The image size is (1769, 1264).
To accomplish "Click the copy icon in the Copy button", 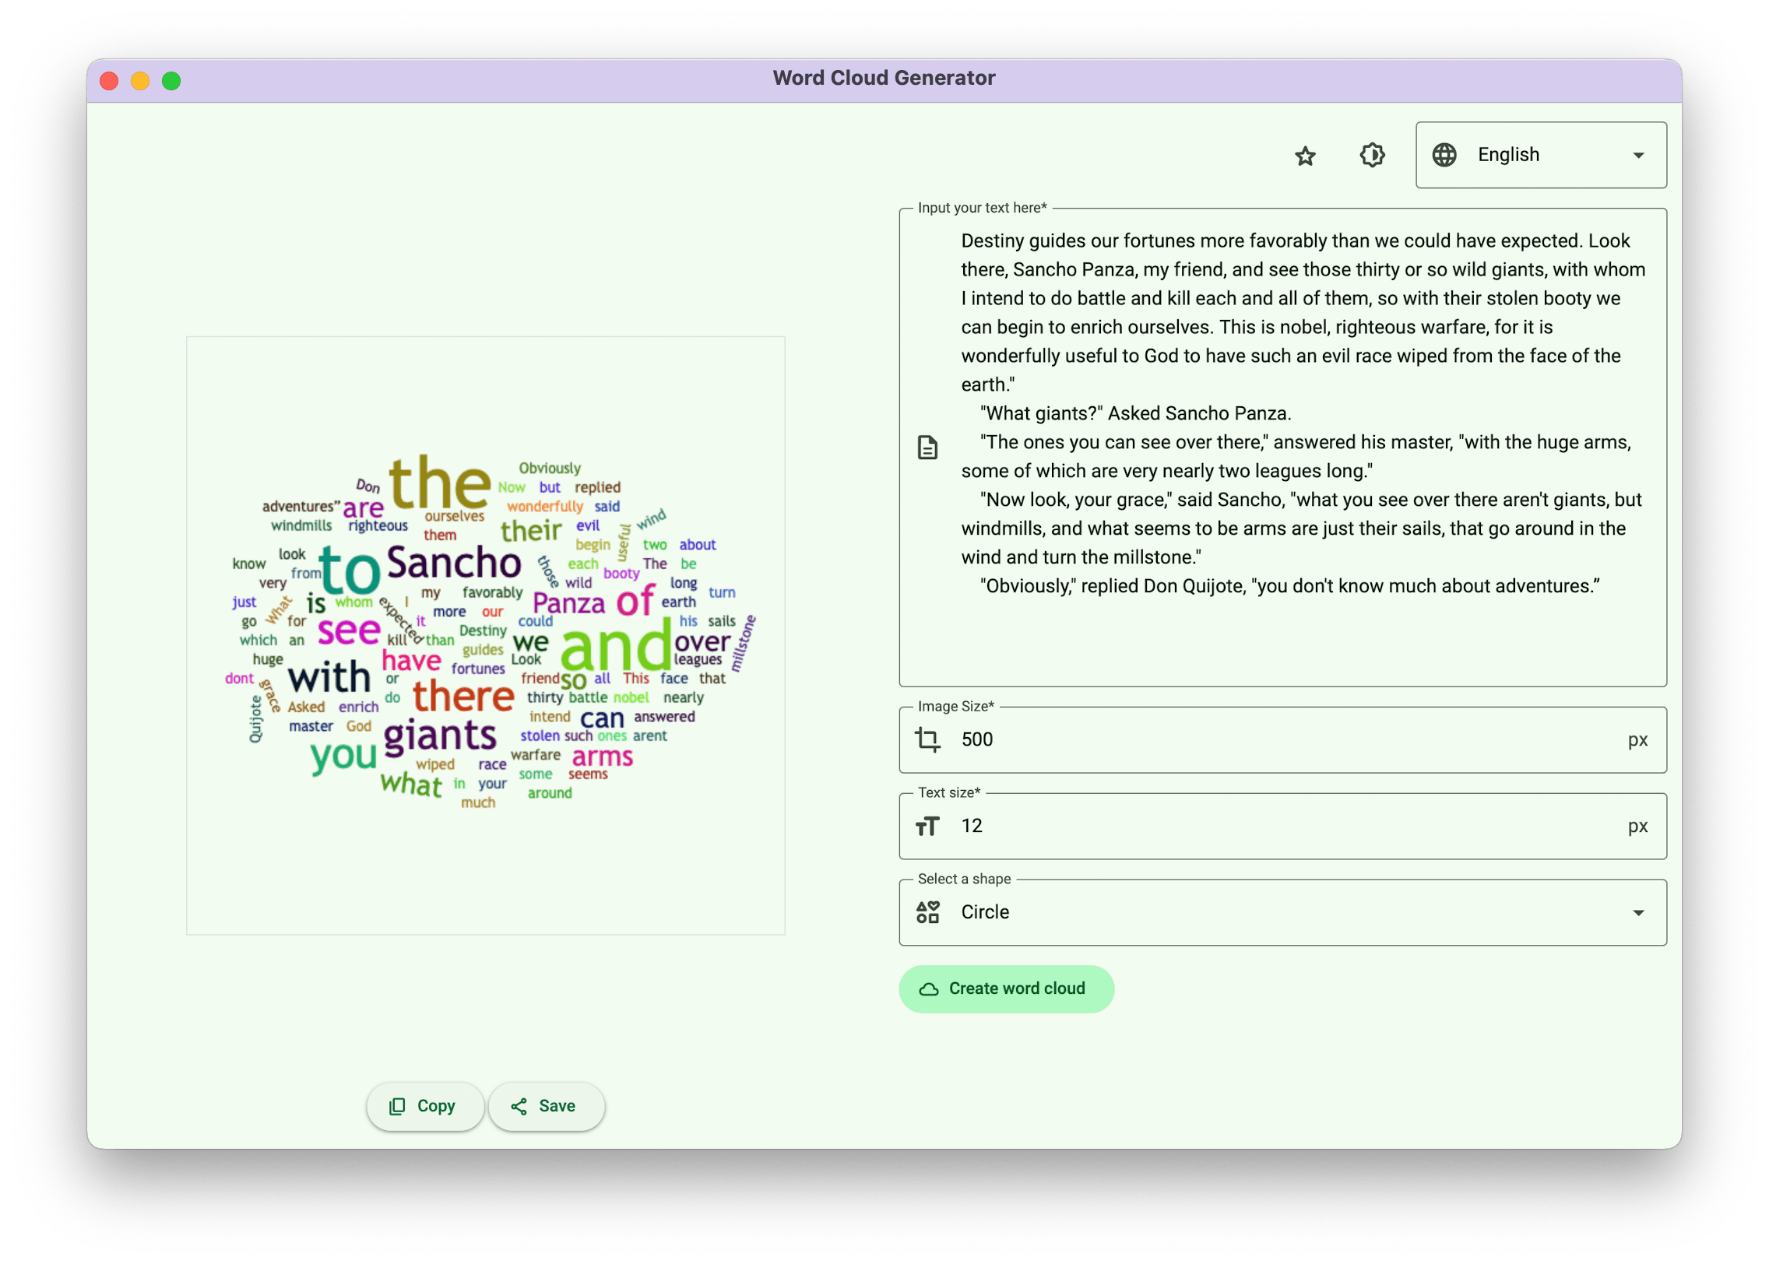I will tap(397, 1106).
